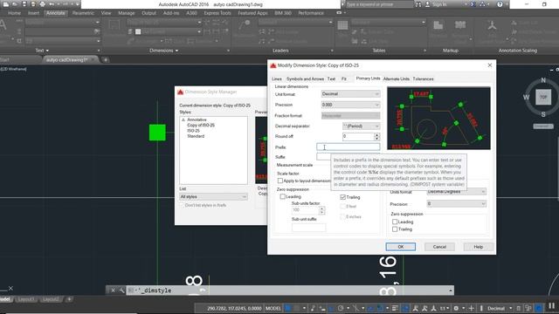Click the binoculars search icon in title bar

[x=418, y=4]
